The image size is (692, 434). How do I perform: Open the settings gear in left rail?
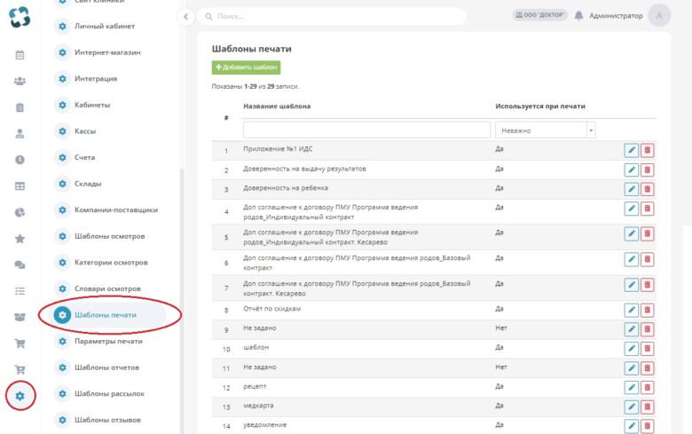click(x=20, y=396)
